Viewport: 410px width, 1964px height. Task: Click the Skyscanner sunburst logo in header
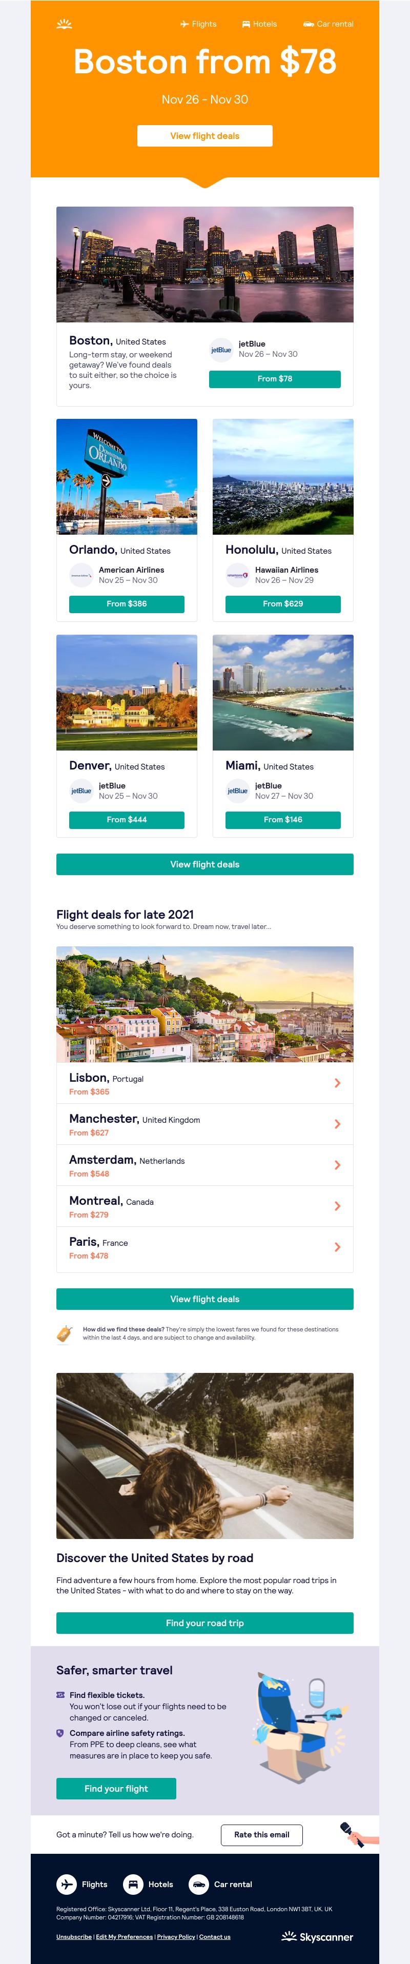[64, 25]
